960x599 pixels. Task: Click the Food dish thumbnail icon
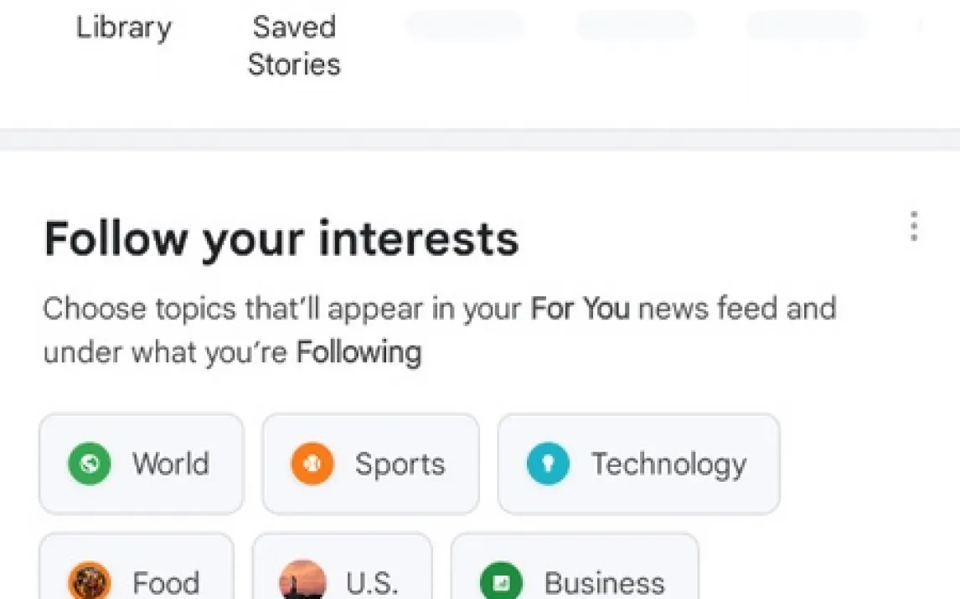[x=89, y=581]
